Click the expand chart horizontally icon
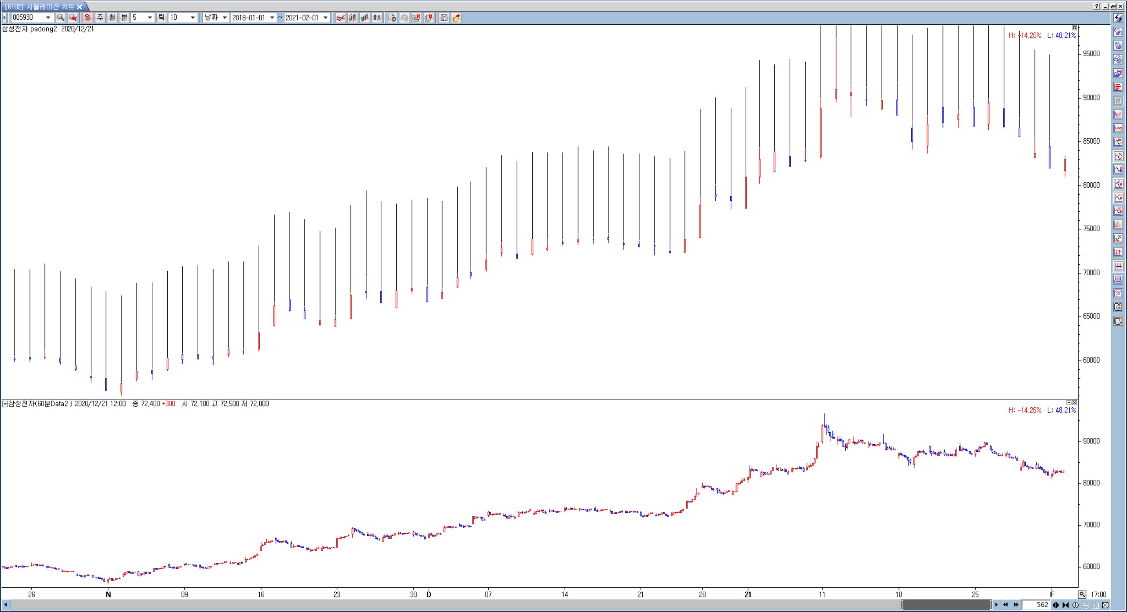 [1056, 605]
